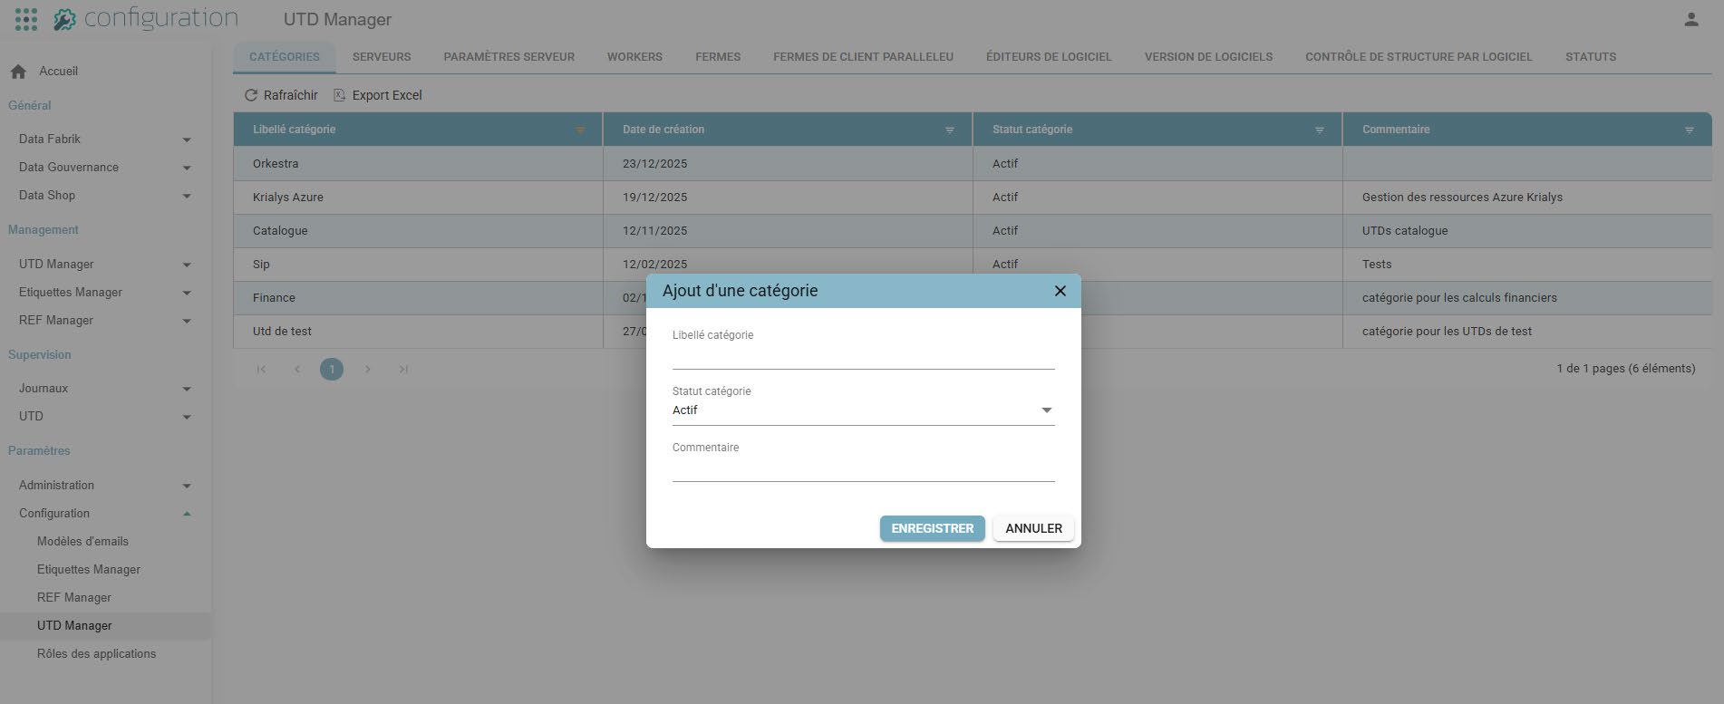Screen dimensions: 1724x704
Task: Go to first page pagination icon
Action: [261, 369]
